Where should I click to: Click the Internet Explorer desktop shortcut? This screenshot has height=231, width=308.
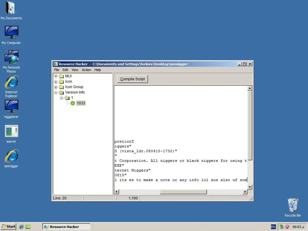click(11, 87)
